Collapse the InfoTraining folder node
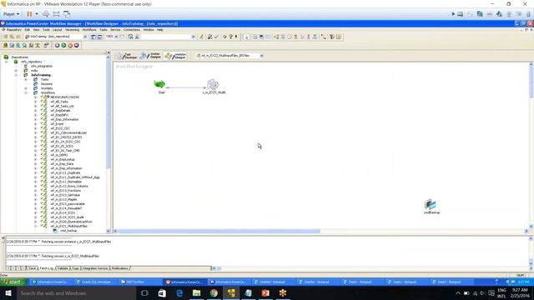This screenshot has width=534, height=300. 16,75
